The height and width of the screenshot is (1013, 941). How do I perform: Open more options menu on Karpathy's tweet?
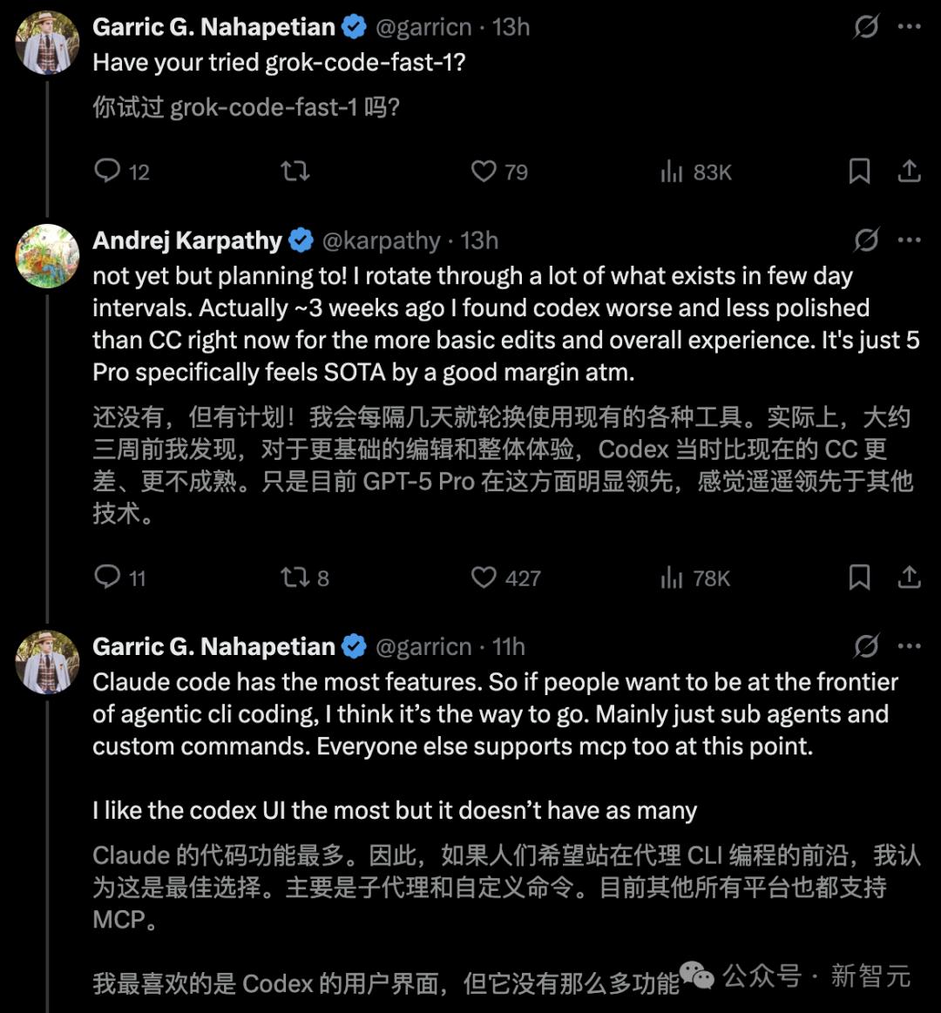pos(909,240)
